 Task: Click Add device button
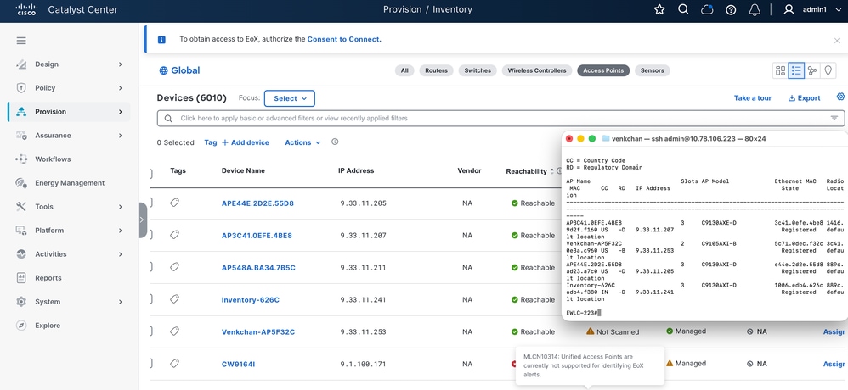245,142
